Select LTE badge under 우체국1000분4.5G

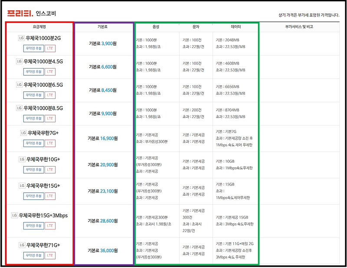coord(50,72)
